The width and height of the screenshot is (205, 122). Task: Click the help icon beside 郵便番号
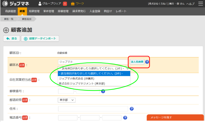[103, 91]
